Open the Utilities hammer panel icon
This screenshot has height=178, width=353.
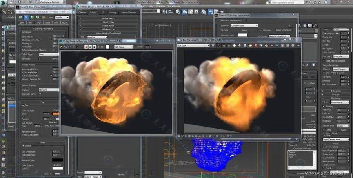coord(315,25)
